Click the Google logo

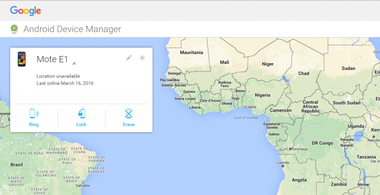[x=26, y=11]
